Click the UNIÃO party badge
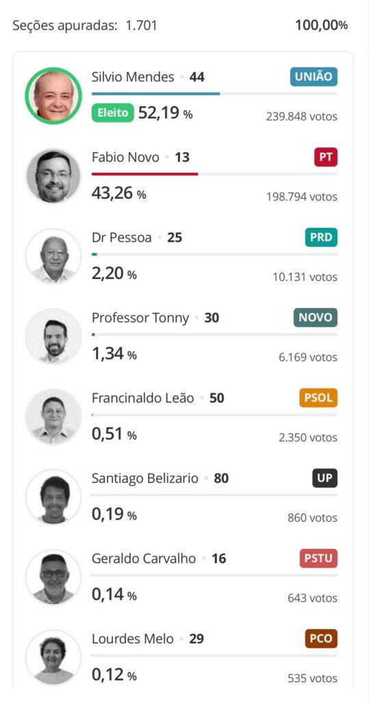The width and height of the screenshot is (369, 702). pyautogui.click(x=314, y=77)
